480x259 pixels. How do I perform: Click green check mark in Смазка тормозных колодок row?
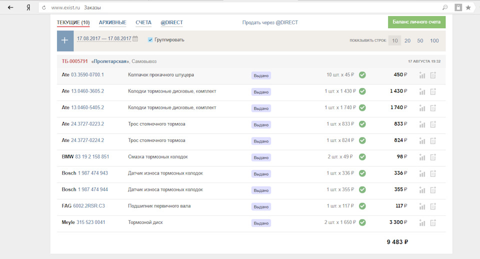pos(362,156)
